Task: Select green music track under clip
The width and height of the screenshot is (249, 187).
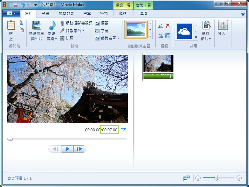Action: 158,76
